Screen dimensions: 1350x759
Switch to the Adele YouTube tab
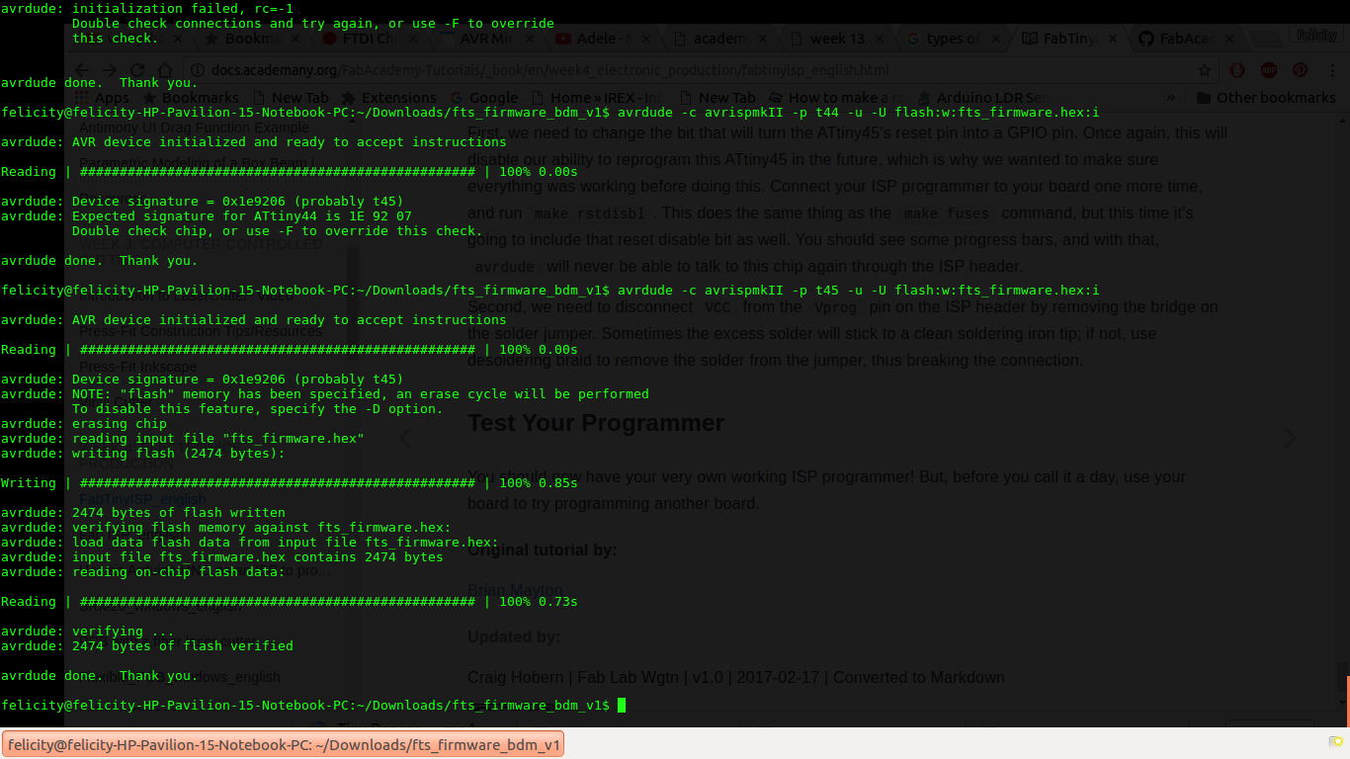click(603, 39)
